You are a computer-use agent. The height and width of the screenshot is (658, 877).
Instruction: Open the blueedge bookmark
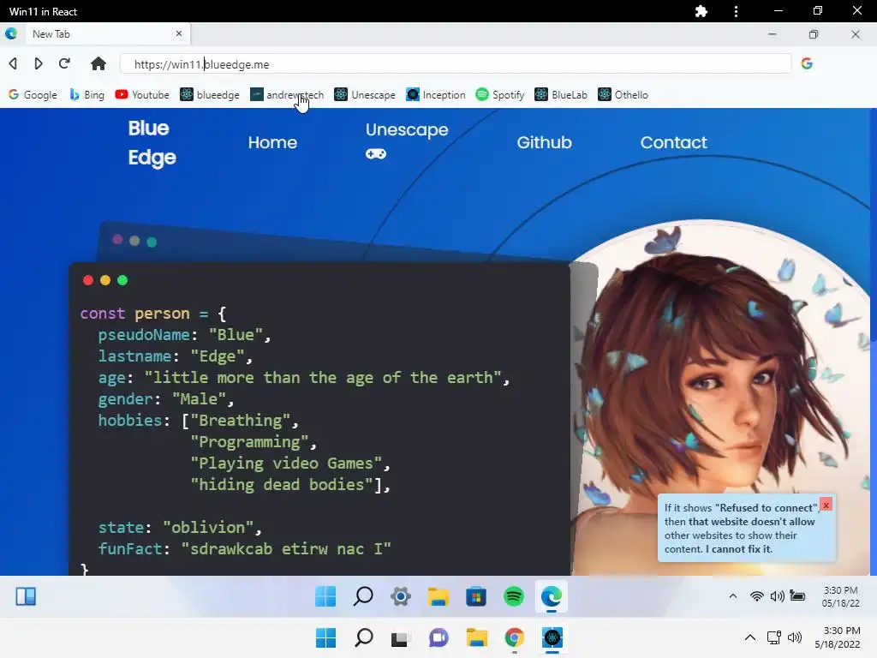coord(210,95)
